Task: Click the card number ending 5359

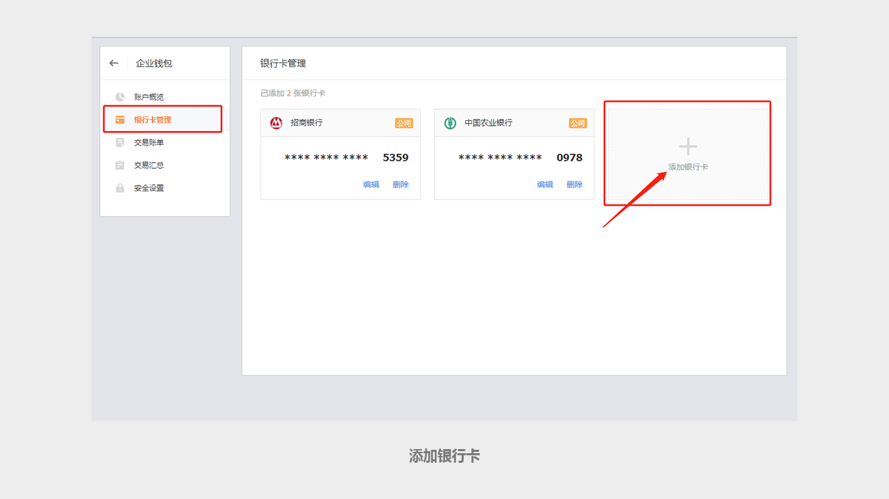Action: [346, 158]
